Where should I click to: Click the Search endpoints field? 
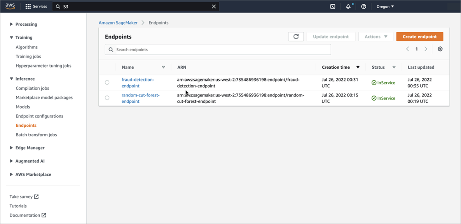coord(218,49)
